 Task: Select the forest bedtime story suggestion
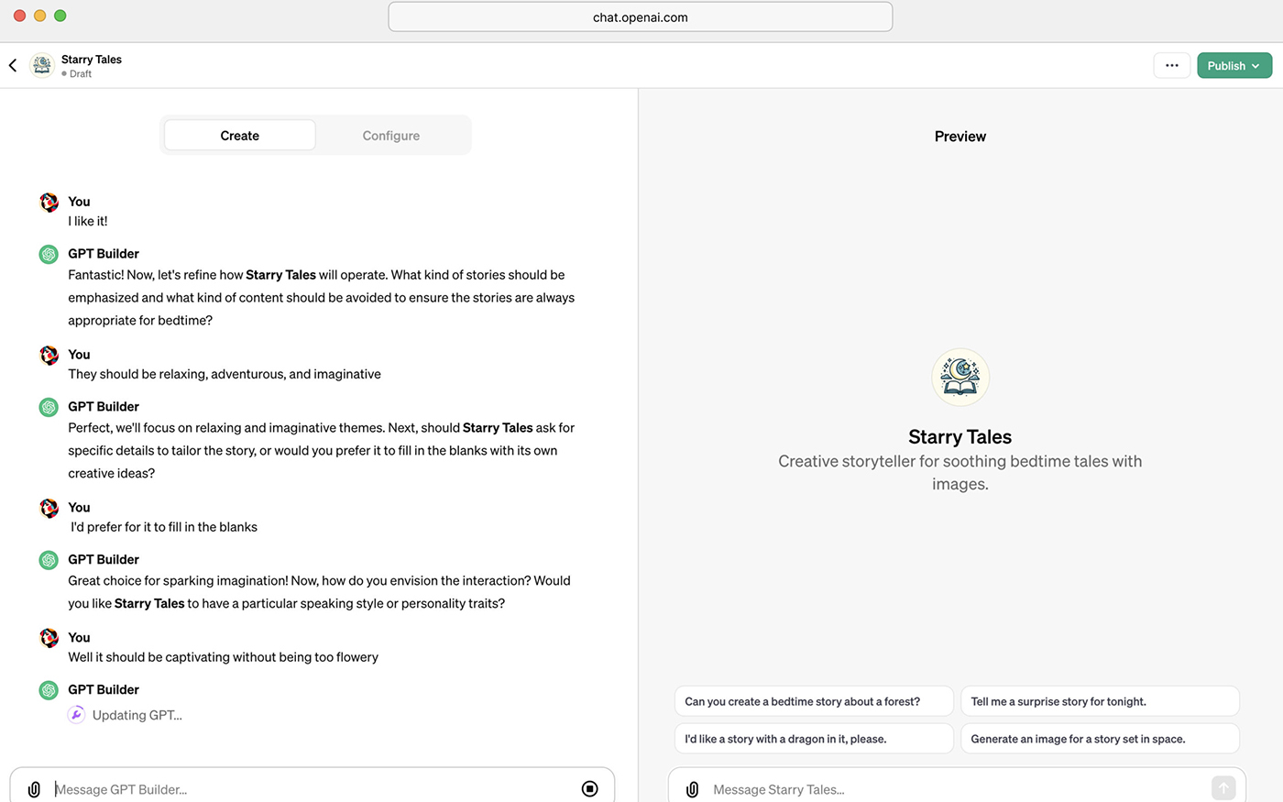(x=814, y=700)
